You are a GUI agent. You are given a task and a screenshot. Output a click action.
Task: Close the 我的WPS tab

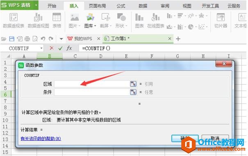[x=98, y=39]
